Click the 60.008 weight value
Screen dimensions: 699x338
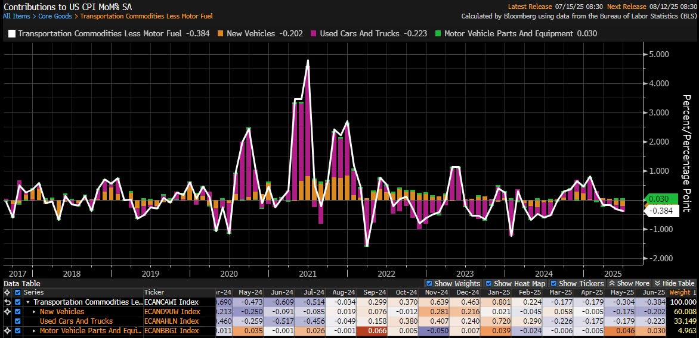[x=684, y=311]
